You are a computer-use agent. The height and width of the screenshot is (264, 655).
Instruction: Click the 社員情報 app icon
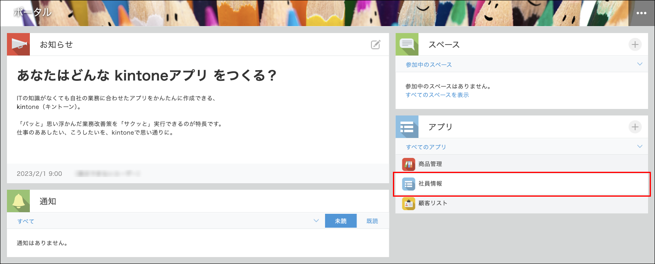tap(408, 184)
